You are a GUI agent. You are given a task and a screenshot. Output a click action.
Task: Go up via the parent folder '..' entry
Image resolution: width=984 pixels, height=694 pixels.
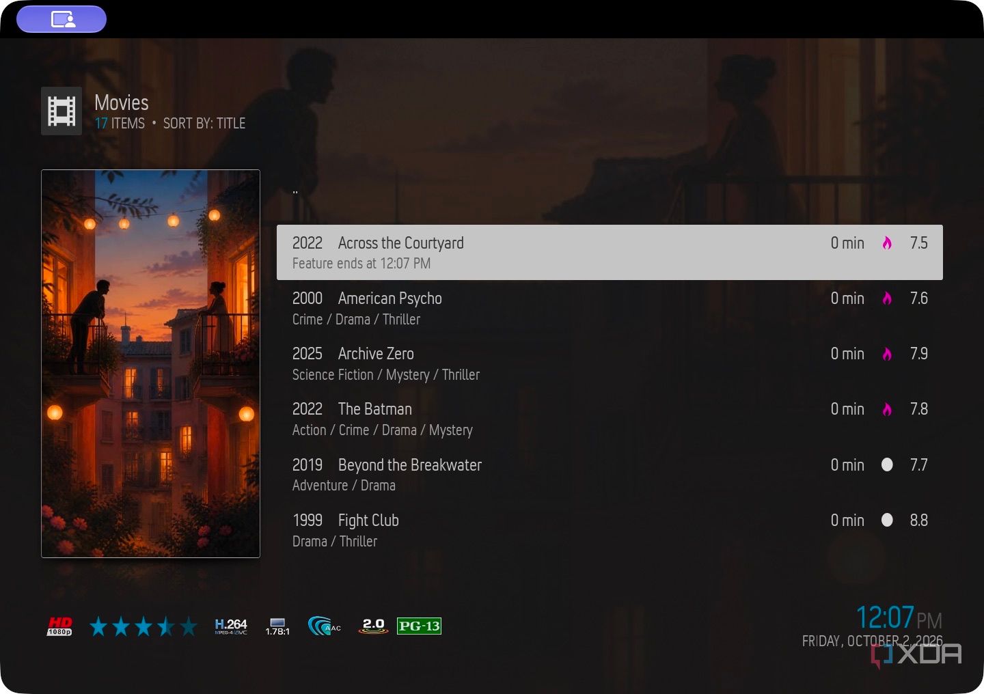pos(295,192)
